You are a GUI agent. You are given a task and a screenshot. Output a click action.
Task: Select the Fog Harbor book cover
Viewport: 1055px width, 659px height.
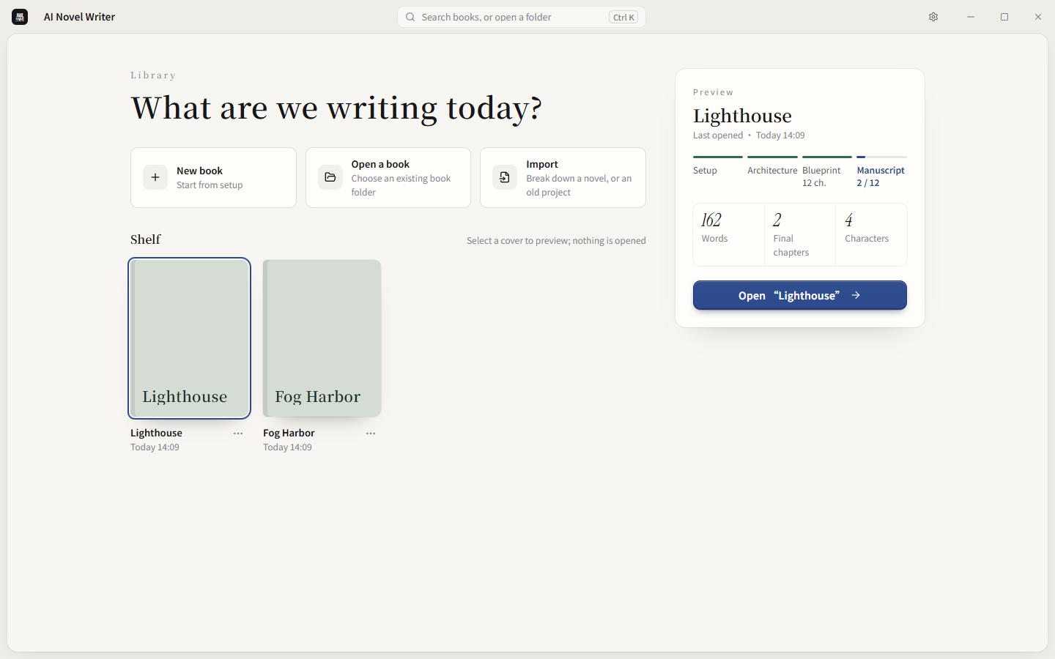(x=322, y=338)
